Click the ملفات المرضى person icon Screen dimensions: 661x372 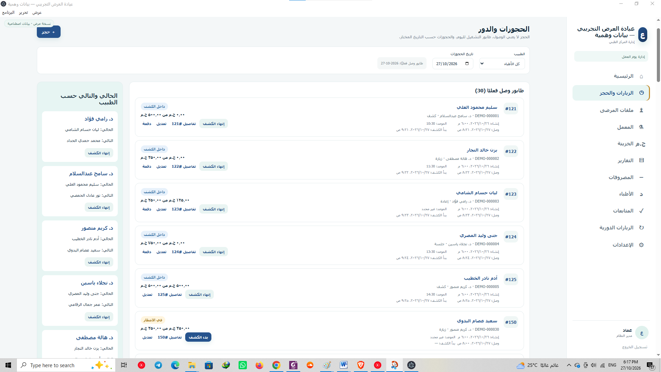click(641, 110)
